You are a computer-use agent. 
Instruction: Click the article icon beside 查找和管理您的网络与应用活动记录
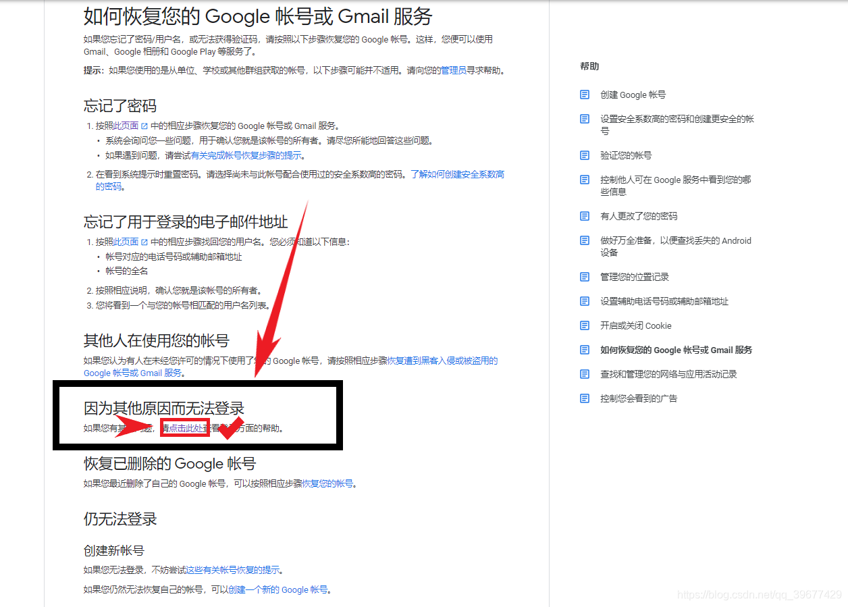click(585, 374)
